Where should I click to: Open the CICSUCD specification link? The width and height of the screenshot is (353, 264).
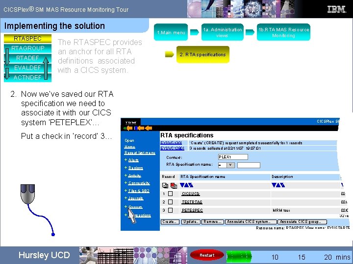191,194
